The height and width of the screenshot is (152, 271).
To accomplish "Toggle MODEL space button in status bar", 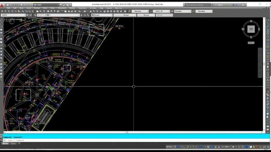I will [x=169, y=147].
